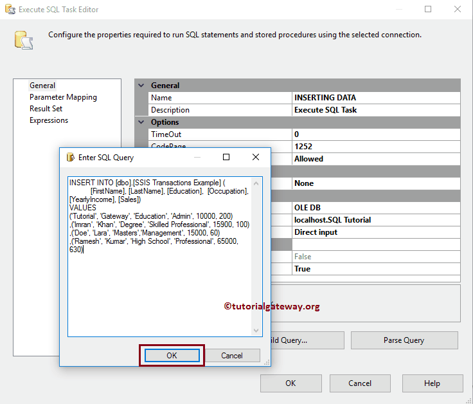Select the ResultSet value None
The height and width of the screenshot is (404, 473).
(x=376, y=183)
